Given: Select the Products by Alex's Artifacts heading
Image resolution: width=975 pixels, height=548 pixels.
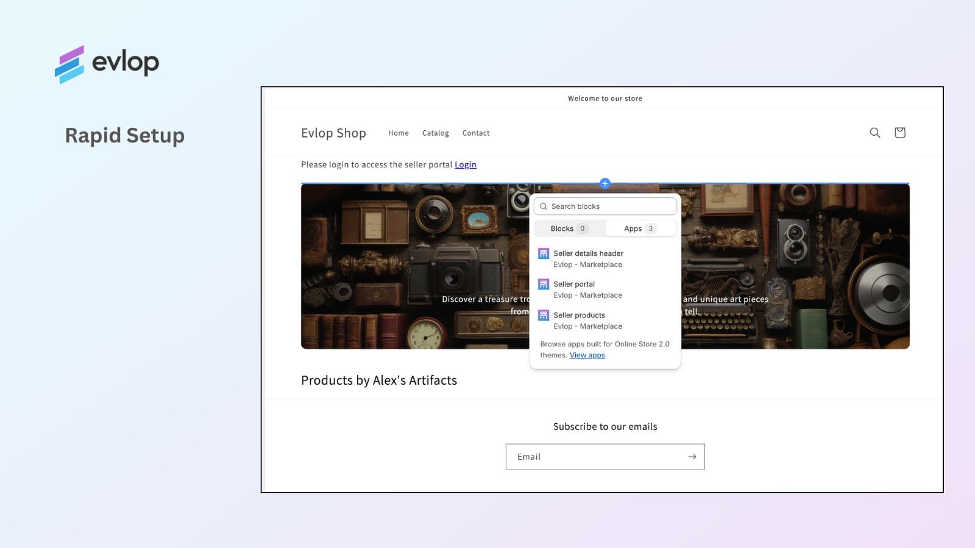Looking at the screenshot, I should (379, 381).
